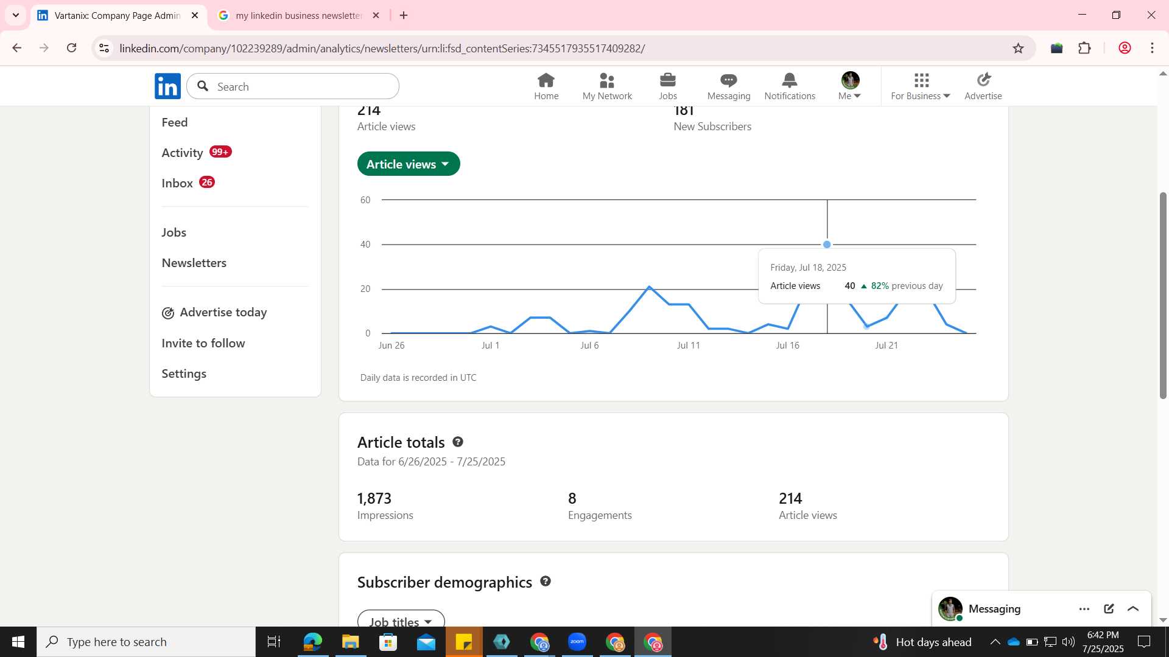Show Article totals help tooltip
Viewport: 1169px width, 657px height.
pyautogui.click(x=458, y=442)
